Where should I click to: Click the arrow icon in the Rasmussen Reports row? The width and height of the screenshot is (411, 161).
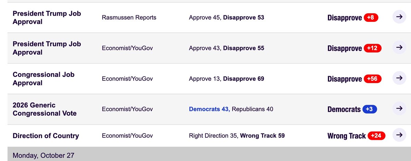point(399,17)
